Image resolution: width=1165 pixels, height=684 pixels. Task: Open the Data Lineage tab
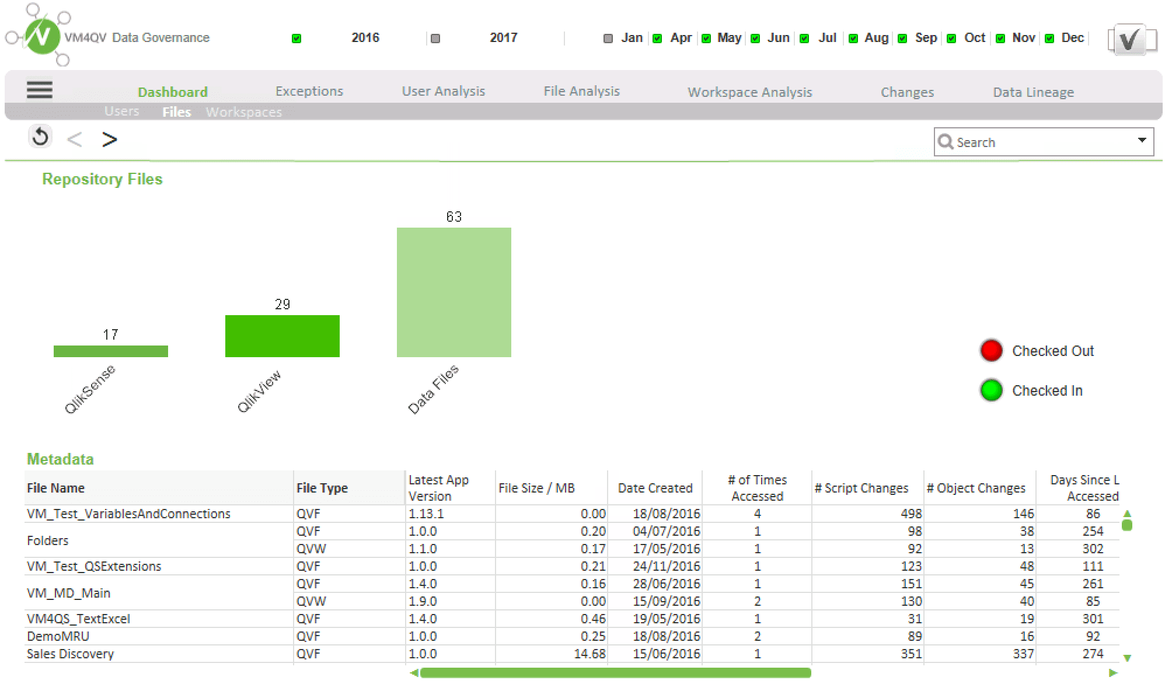tap(1034, 92)
